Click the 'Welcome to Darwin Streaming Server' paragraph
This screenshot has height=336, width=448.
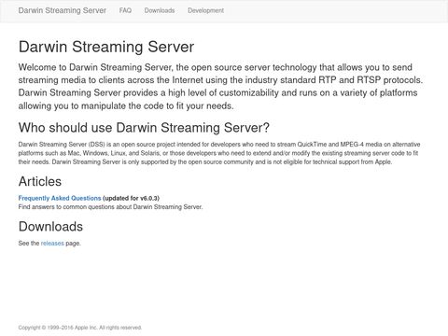[x=220, y=87]
